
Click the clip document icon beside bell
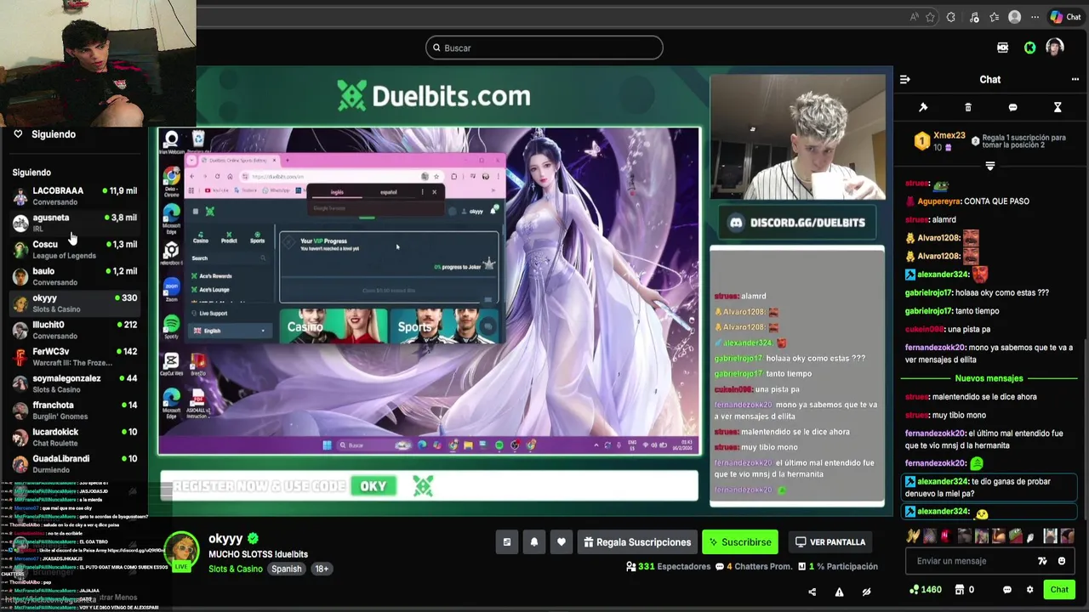point(507,541)
